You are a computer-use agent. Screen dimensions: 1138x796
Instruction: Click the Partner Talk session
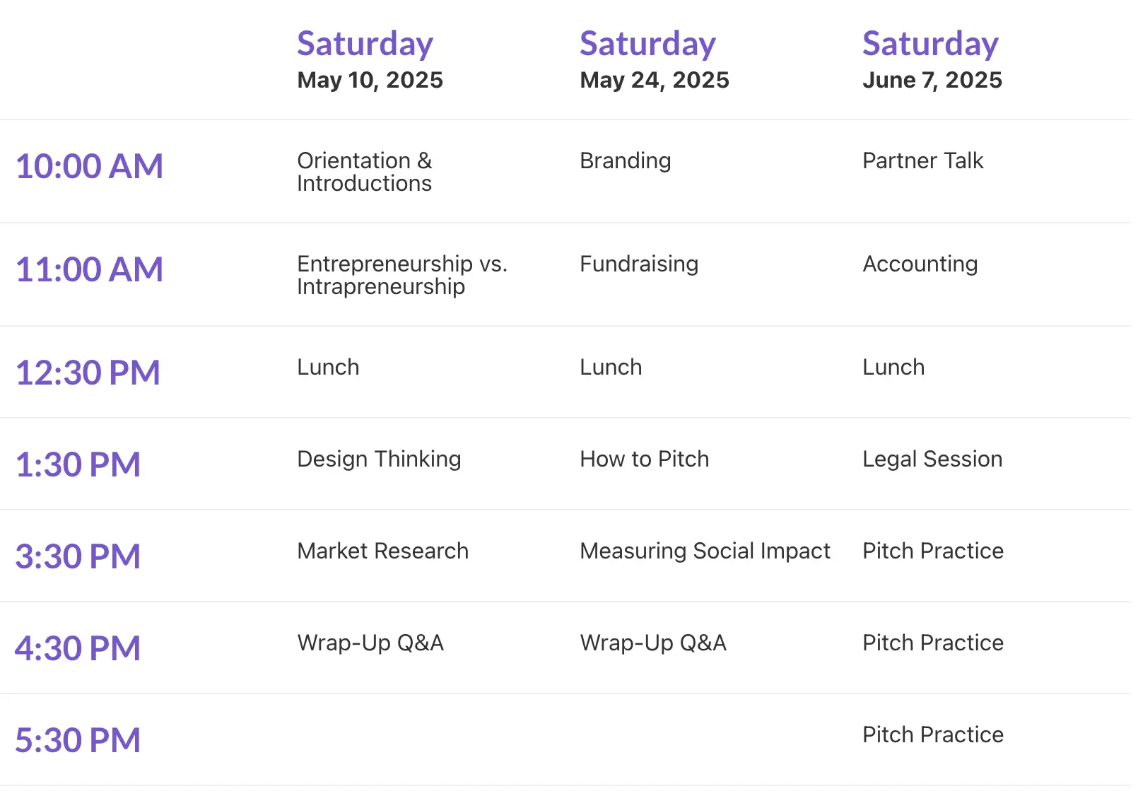pyautogui.click(x=922, y=161)
